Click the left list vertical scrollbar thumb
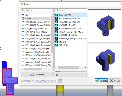Screen dimensions: 122x96 [52, 35]
